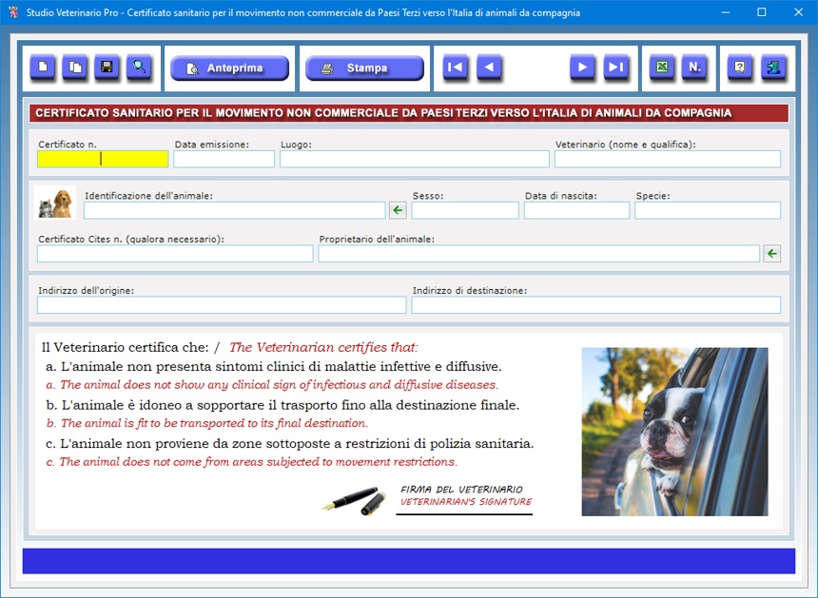The width and height of the screenshot is (818, 598).
Task: Minimize the Studio Veterinario Pro window
Action: (725, 12)
